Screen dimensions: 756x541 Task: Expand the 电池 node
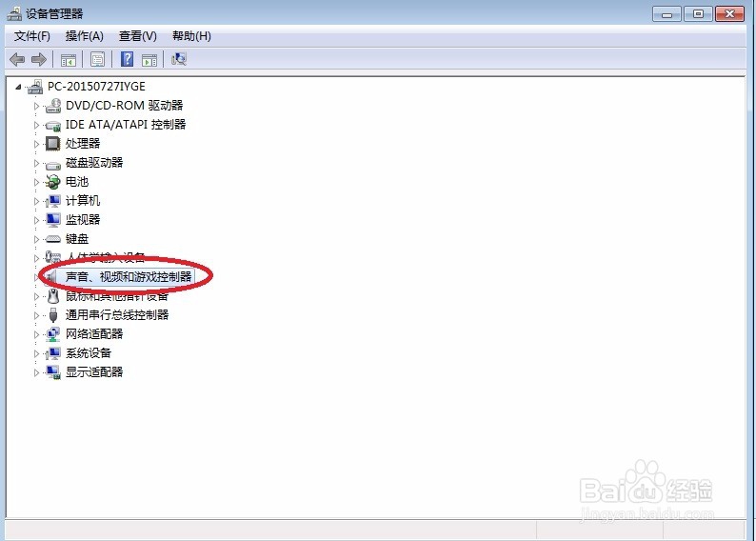click(x=36, y=182)
